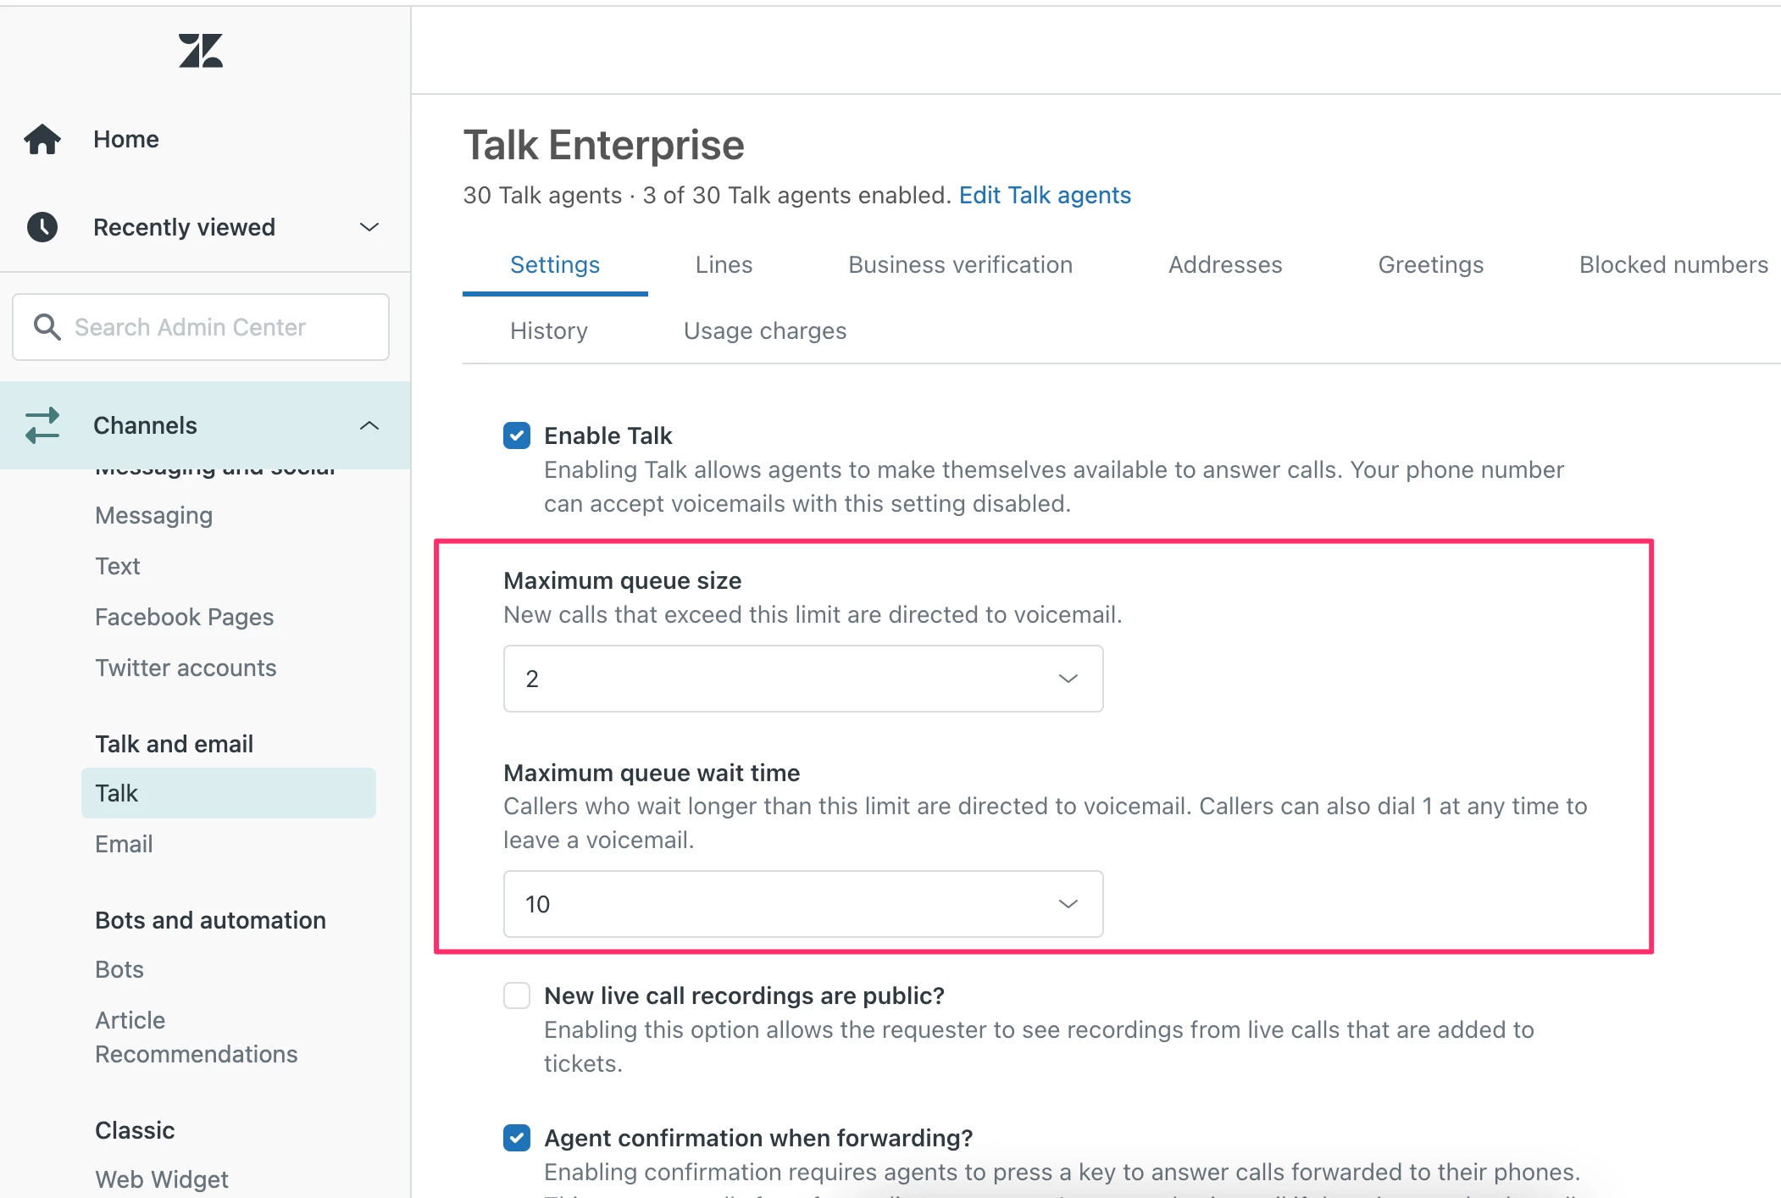Image resolution: width=1781 pixels, height=1198 pixels.
Task: Open Facebook Pages in the sidebar
Action: click(184, 617)
